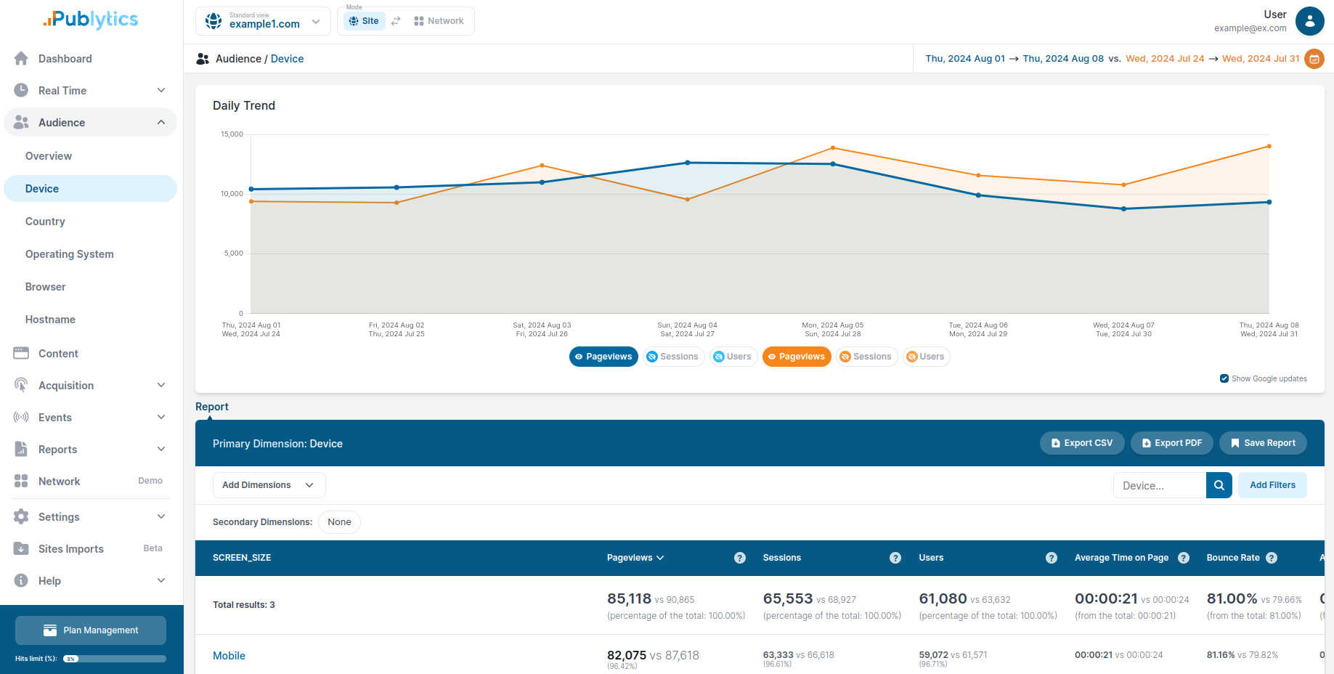This screenshot has height=674, width=1334.
Task: Open Bounce Rate help question mark
Action: pos(1272,558)
